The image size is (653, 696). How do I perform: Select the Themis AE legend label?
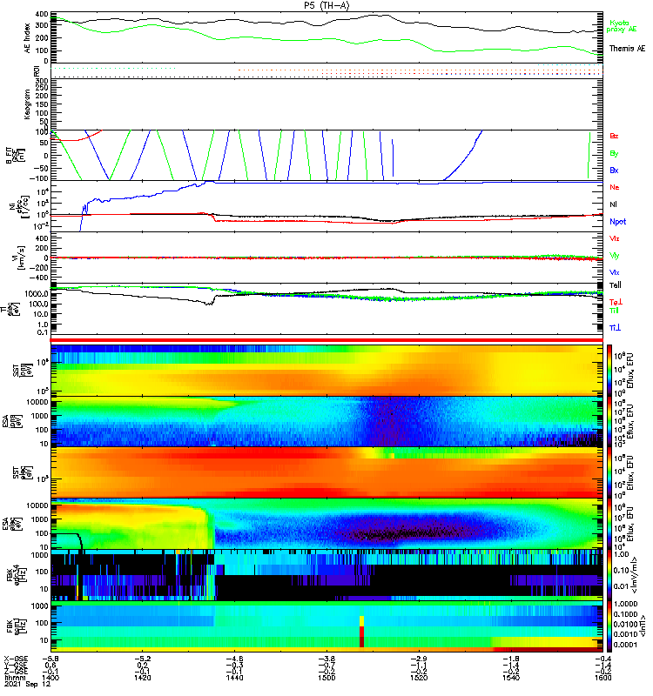[627, 49]
